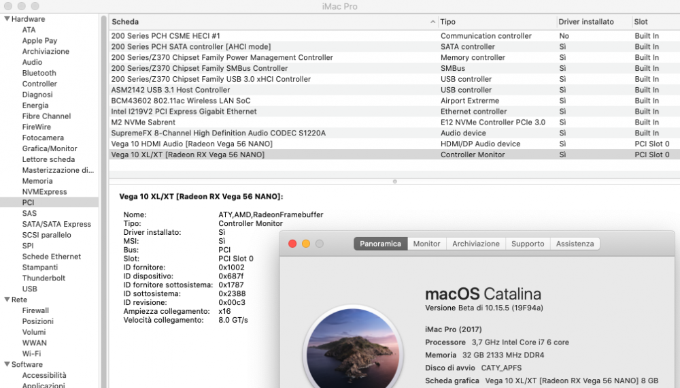This screenshot has width=680, height=388.
Task: Collapse the Hardware section in sidebar
Action: click(x=7, y=18)
